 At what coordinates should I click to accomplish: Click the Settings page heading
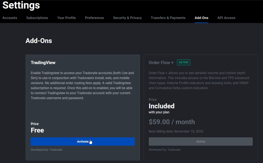click(21, 5)
